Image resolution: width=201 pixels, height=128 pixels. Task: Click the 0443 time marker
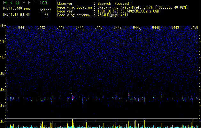click(60, 28)
